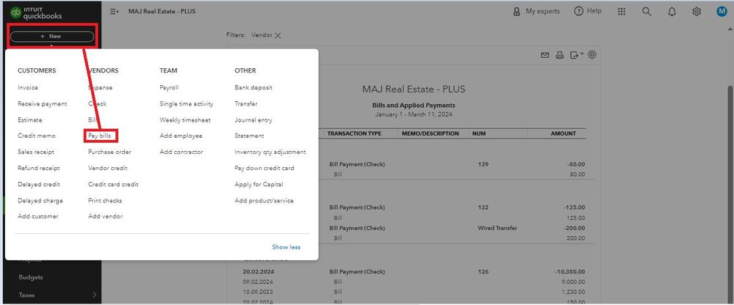Click the TRANSACTION TYPE column header
The height and width of the screenshot is (305, 734).
pos(354,133)
